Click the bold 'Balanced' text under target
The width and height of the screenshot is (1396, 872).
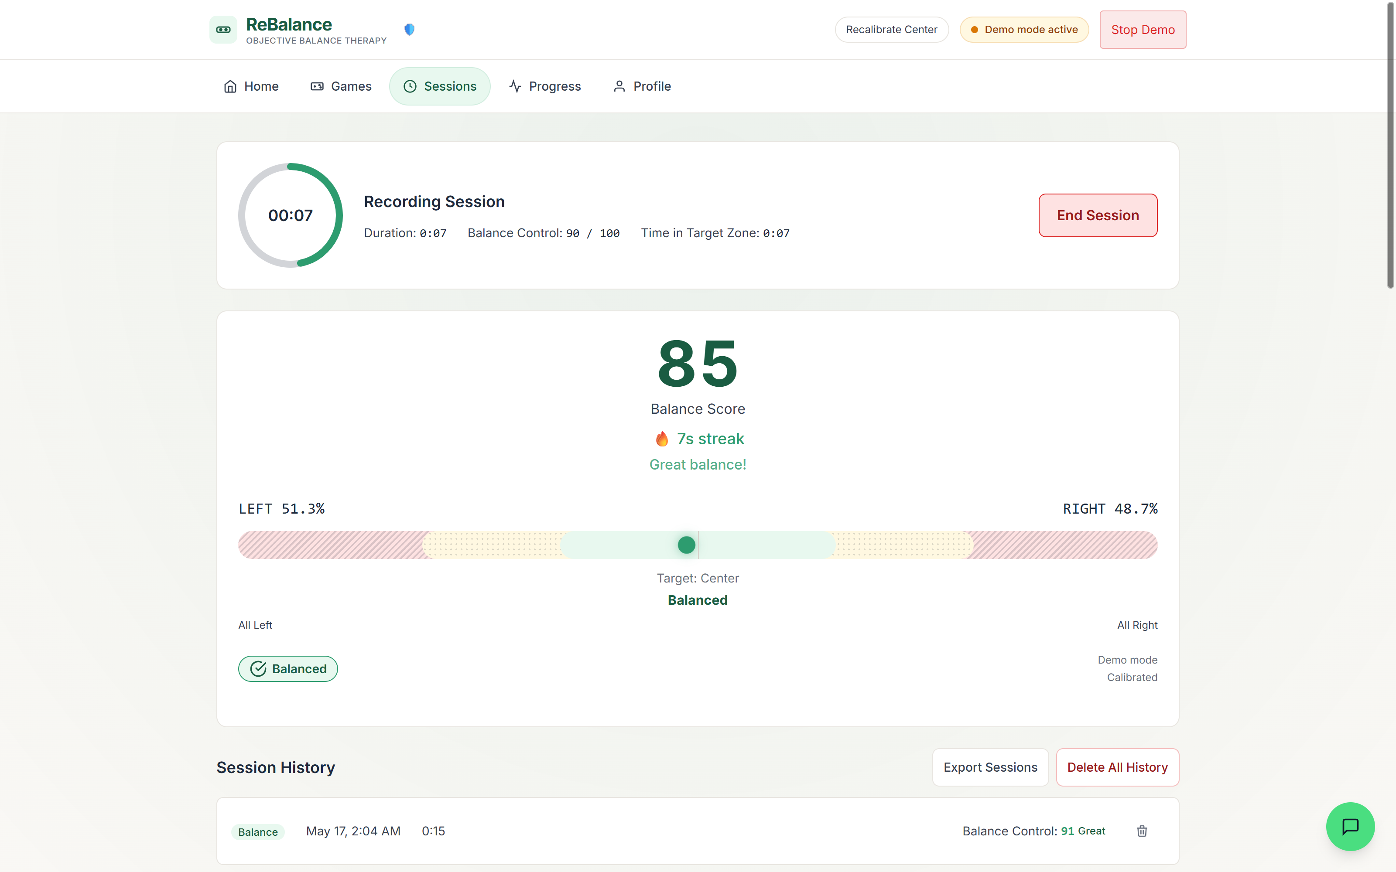click(x=698, y=600)
